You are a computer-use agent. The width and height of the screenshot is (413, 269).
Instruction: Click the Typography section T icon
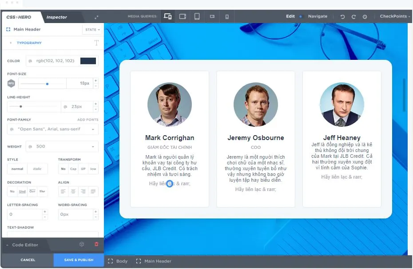point(96,43)
